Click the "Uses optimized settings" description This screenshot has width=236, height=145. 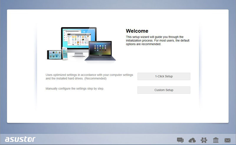[x=89, y=76]
